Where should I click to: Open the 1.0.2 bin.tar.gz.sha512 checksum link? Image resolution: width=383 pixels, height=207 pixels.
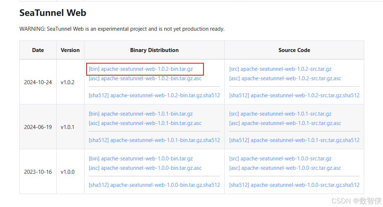click(154, 95)
